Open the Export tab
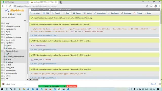 point(77,13)
